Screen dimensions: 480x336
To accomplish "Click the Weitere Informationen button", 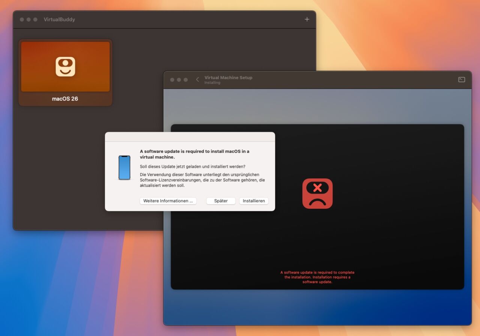I will coord(168,201).
